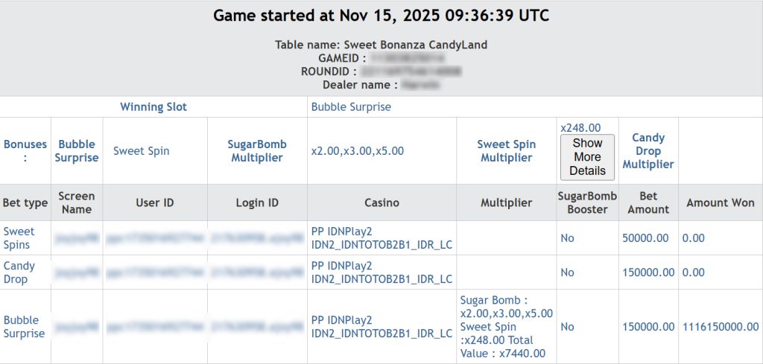Click the Bet type column header
The width and height of the screenshot is (763, 364).
[25, 202]
